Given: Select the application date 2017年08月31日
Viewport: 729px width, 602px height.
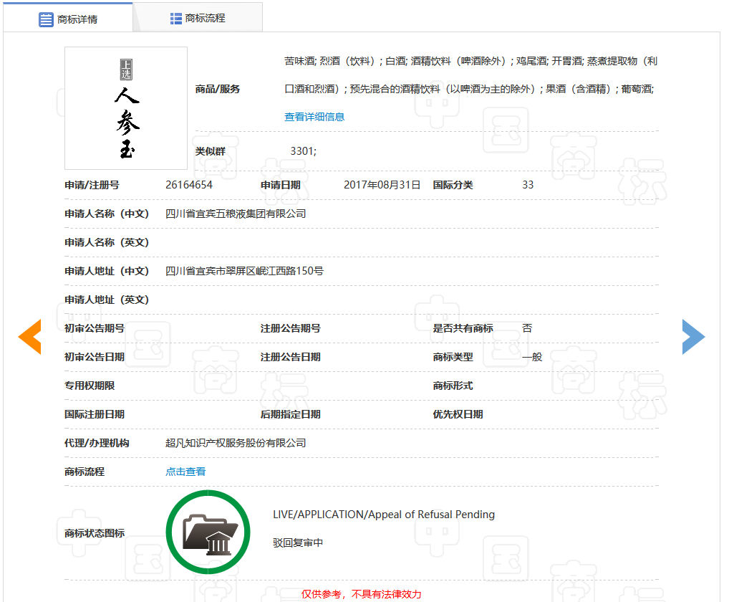Looking at the screenshot, I should [x=382, y=185].
